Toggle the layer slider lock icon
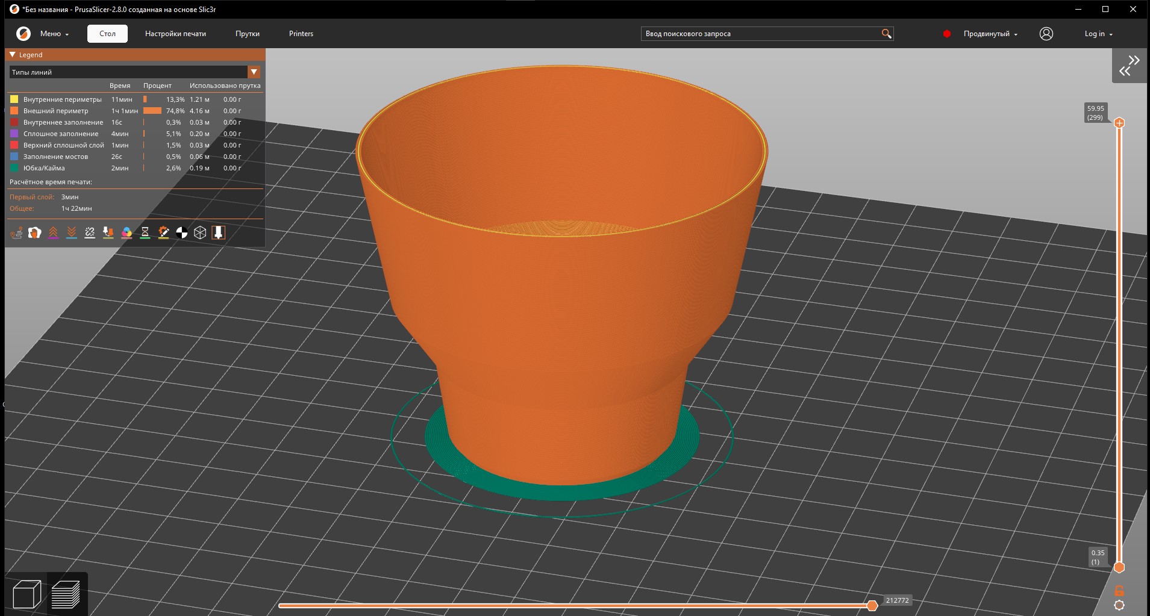 point(1119,591)
